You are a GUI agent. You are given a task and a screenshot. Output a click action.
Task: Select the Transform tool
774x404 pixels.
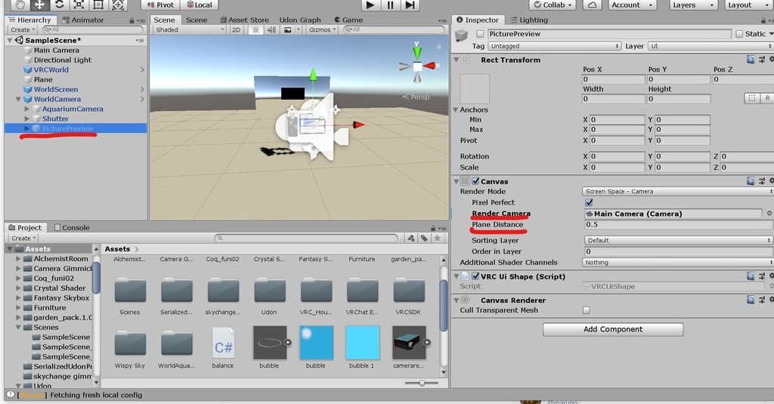click(117, 5)
